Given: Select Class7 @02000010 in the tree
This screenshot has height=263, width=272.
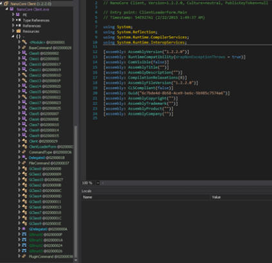Looking at the screenshot, I should (44, 124).
